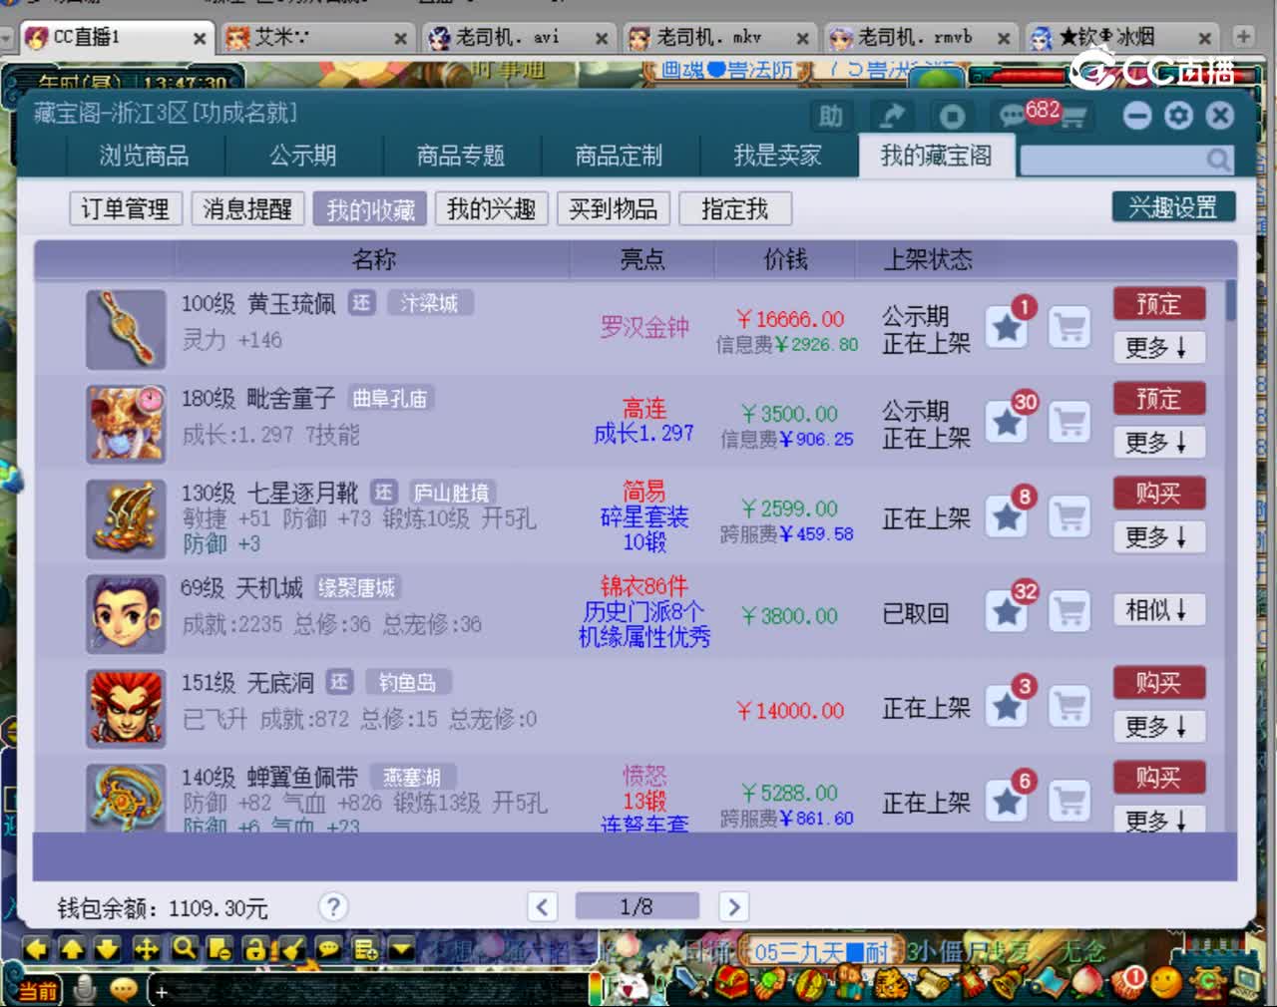
Task: Go to previous page arrow beside 1/8
Action: point(542,906)
